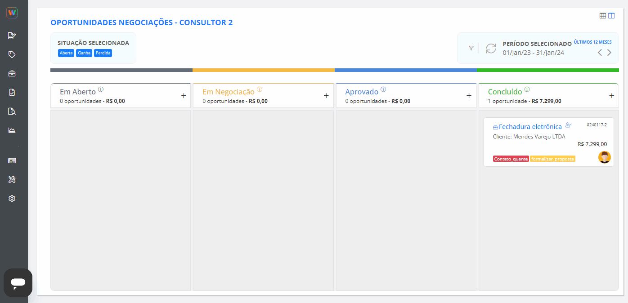Toggle the Aberta situation badge
The image size is (628, 303).
pyautogui.click(x=66, y=53)
